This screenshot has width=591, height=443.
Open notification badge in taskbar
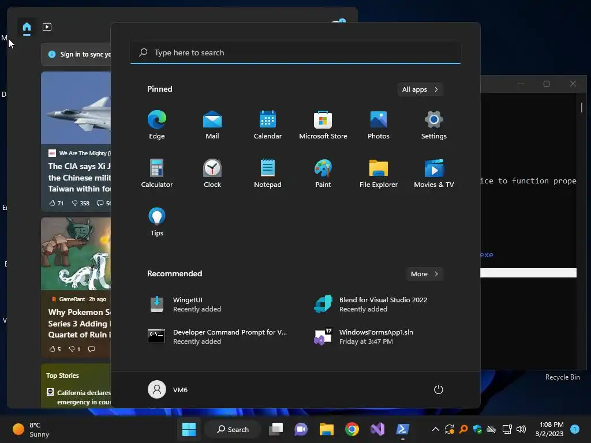pyautogui.click(x=575, y=429)
